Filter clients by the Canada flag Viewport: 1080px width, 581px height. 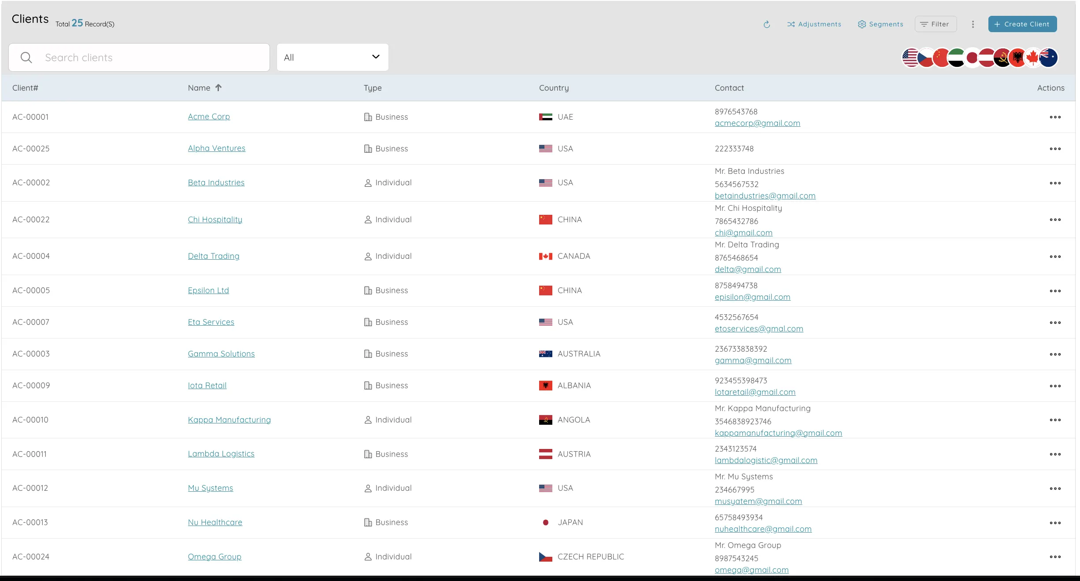[1032, 58]
